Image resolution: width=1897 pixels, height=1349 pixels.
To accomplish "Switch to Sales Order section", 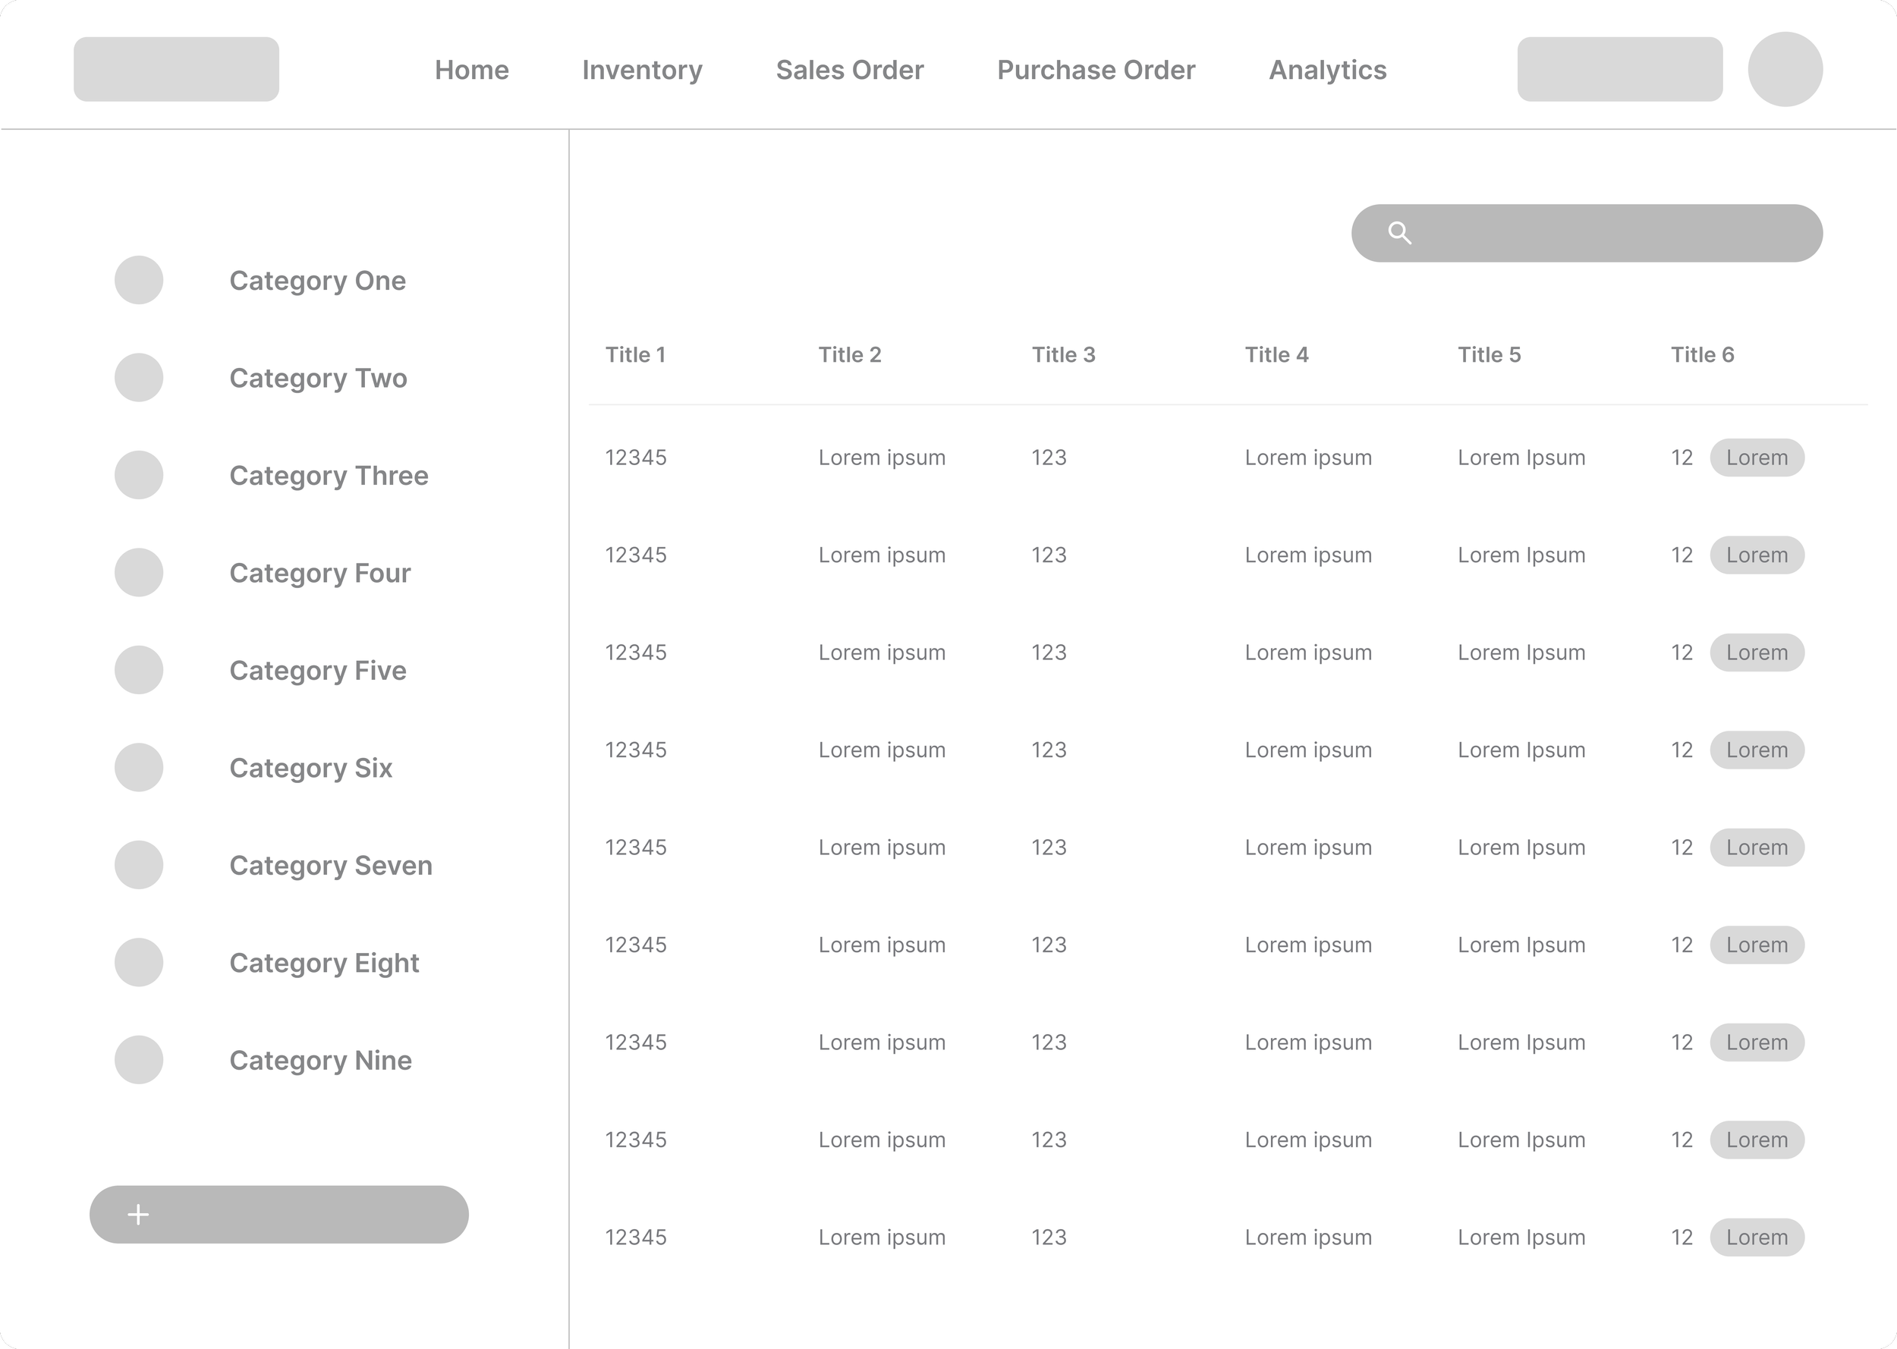I will 850,70.
